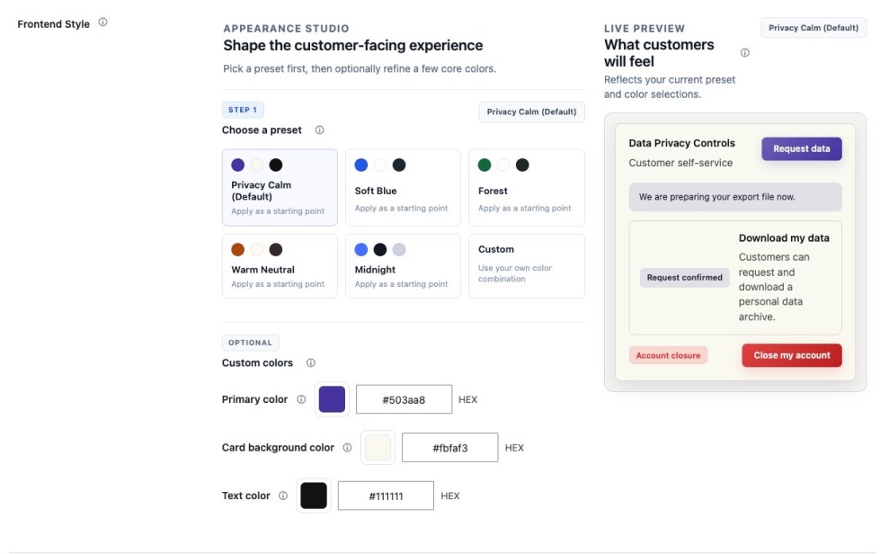Click 'We are preparing your export file now' banner

pyautogui.click(x=735, y=198)
